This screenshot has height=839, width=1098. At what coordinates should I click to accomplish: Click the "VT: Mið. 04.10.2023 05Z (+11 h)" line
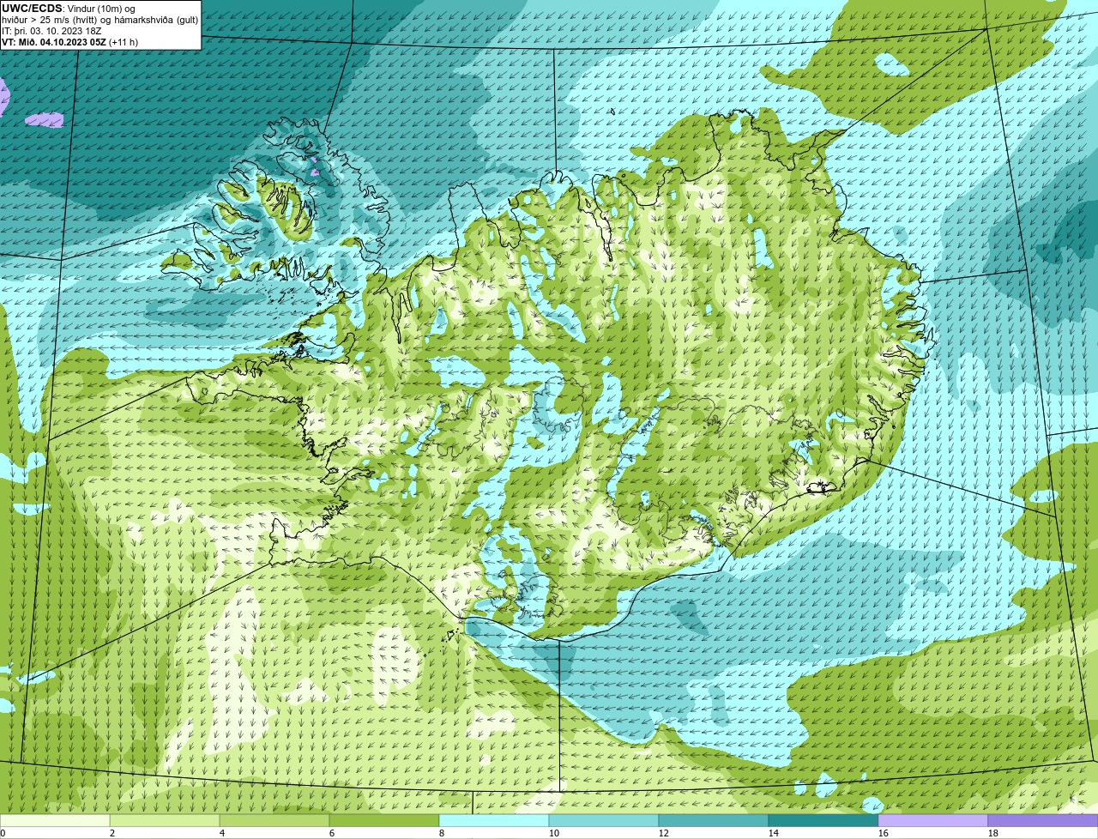click(70, 42)
